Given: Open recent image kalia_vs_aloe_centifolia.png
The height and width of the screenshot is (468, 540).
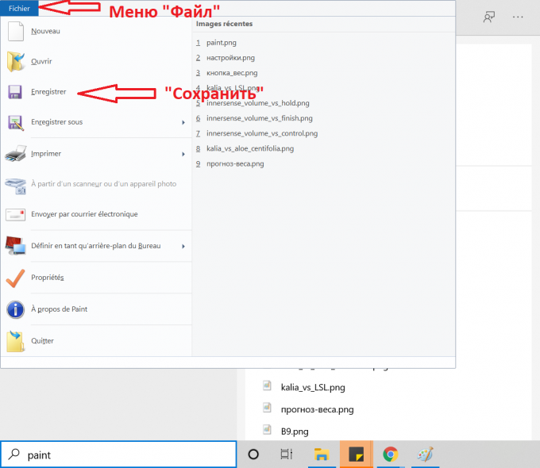Looking at the screenshot, I should [x=249, y=148].
